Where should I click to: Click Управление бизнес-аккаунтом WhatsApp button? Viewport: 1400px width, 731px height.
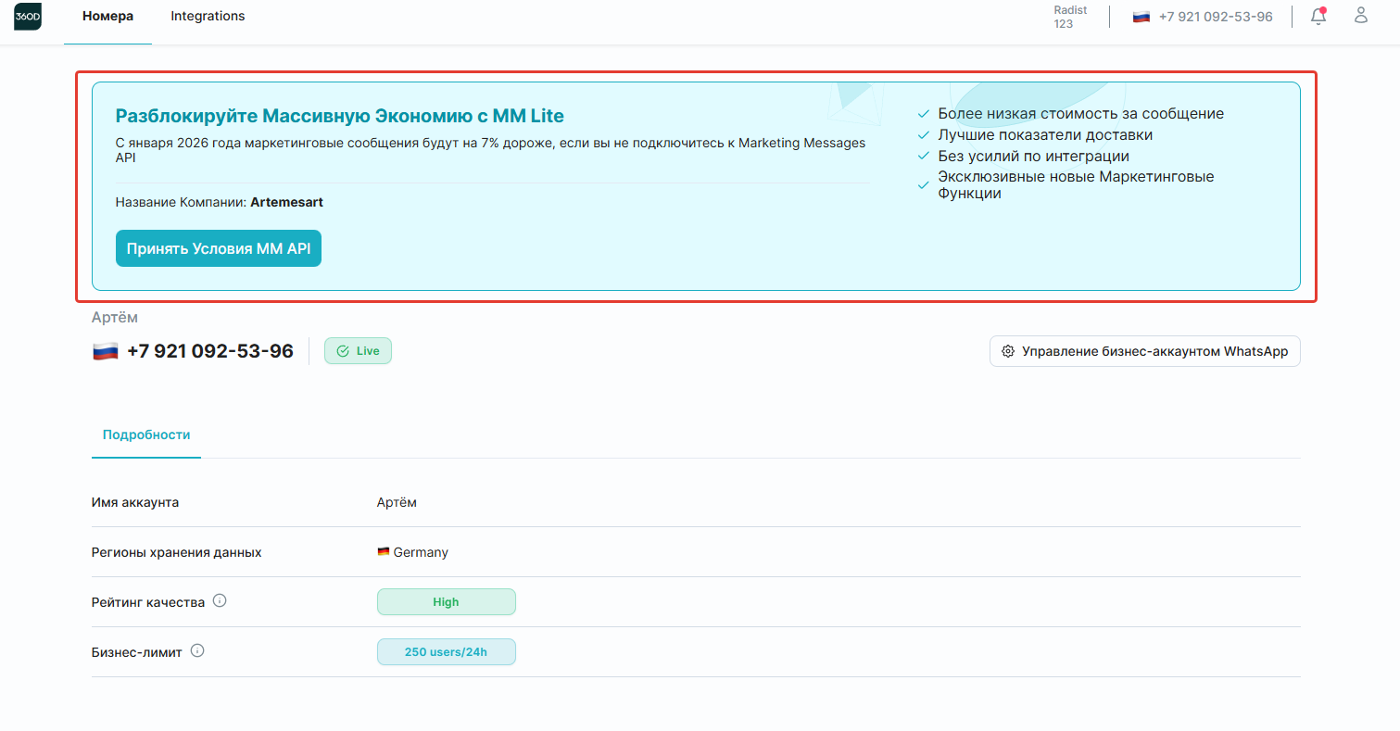1145,351
